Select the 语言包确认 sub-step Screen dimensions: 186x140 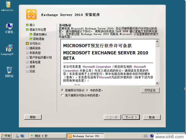(38, 34)
